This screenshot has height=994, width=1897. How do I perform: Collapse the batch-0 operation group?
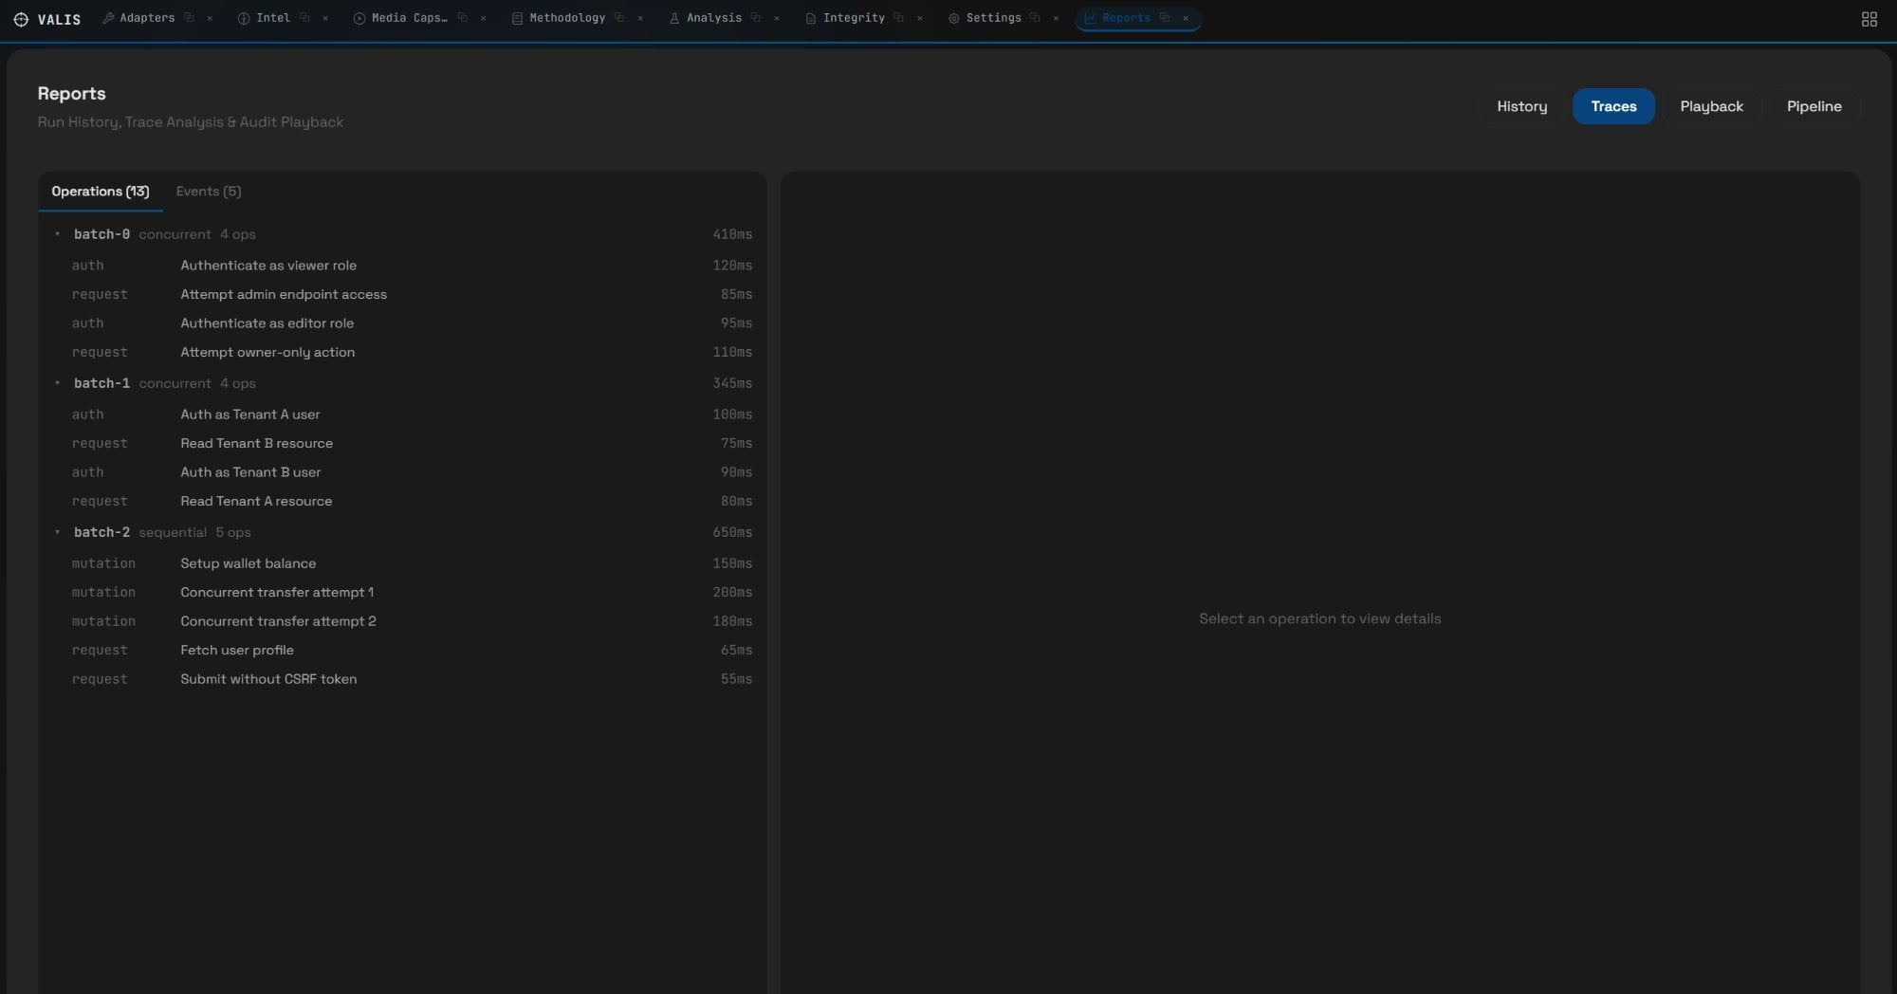(58, 234)
